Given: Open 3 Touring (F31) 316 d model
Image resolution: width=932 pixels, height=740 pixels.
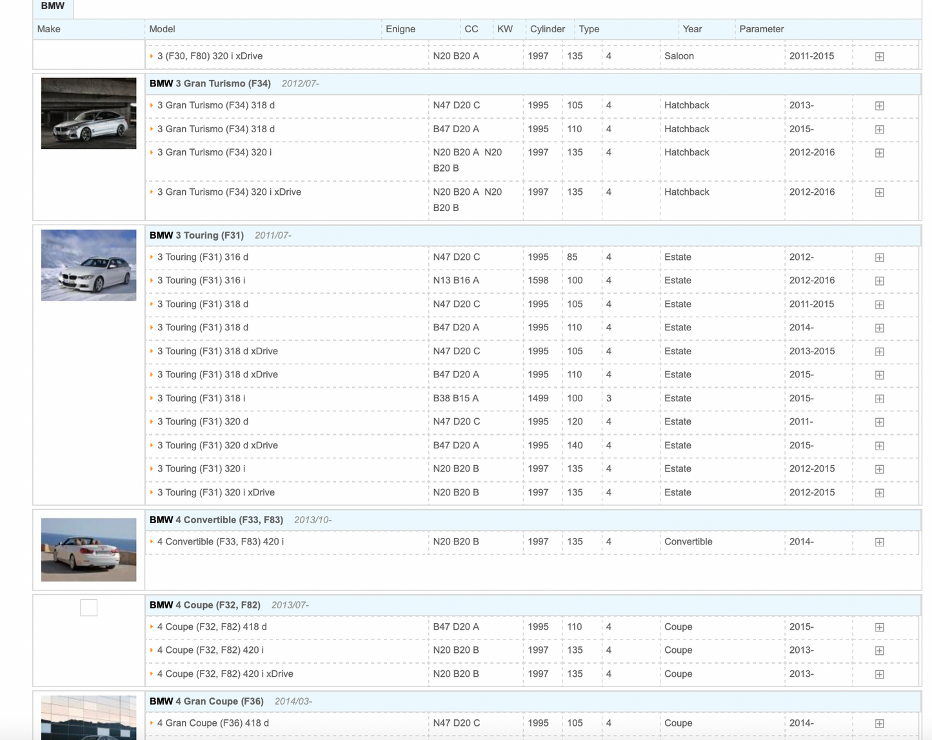Looking at the screenshot, I should pyautogui.click(x=203, y=257).
